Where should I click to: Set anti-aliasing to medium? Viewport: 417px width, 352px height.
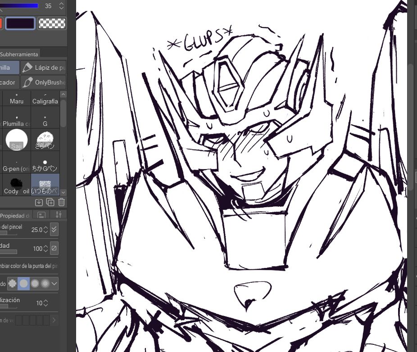click(x=35, y=284)
